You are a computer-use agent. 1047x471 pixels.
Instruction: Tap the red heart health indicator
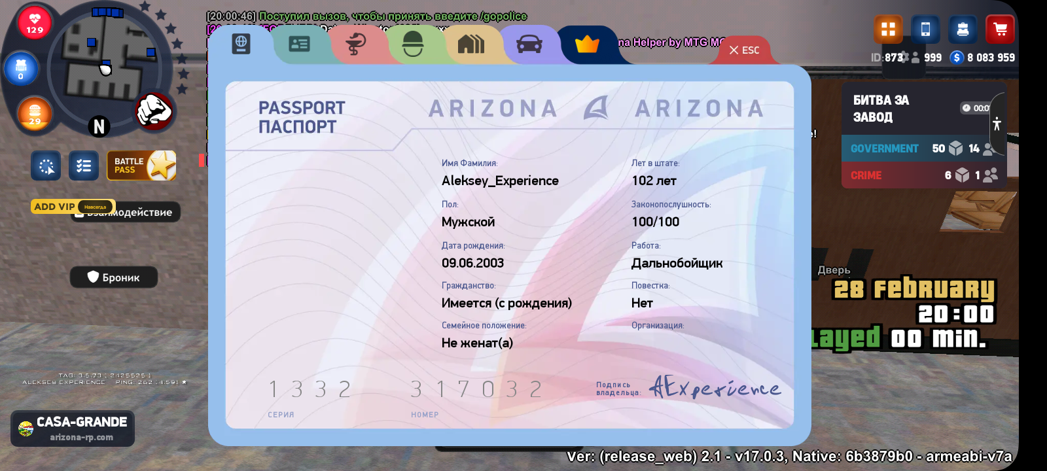pos(35,23)
